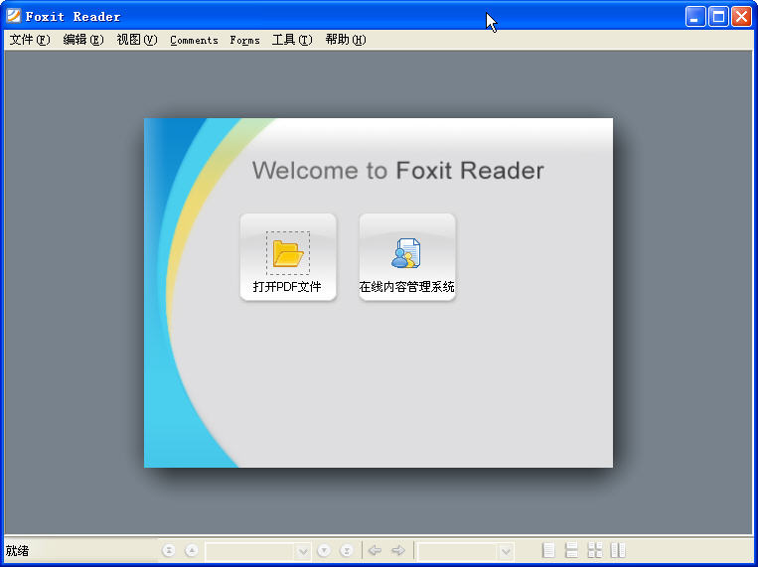Open the 文件 (File) menu
Viewport: 758px width, 567px height.
click(29, 40)
